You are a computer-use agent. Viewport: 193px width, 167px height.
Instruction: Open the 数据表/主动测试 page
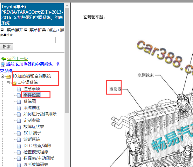pyautogui.click(x=39, y=158)
